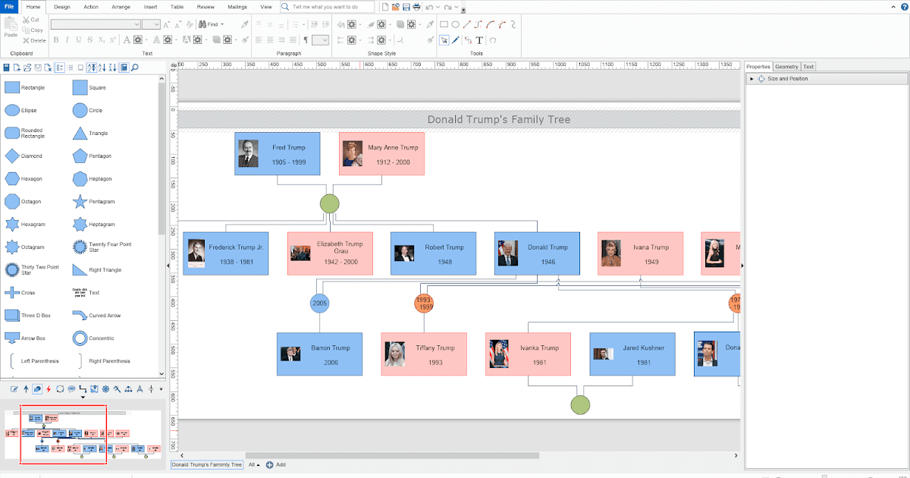Click the Save icon in quick access toolbar
The image size is (910, 478).
click(x=406, y=7)
